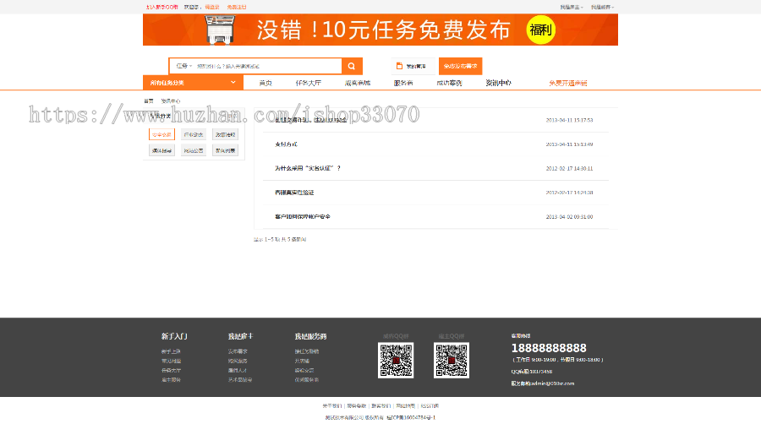761x424 pixels.
Task: Open the article dated 2012-02-17 14:24
Action: tap(294, 193)
